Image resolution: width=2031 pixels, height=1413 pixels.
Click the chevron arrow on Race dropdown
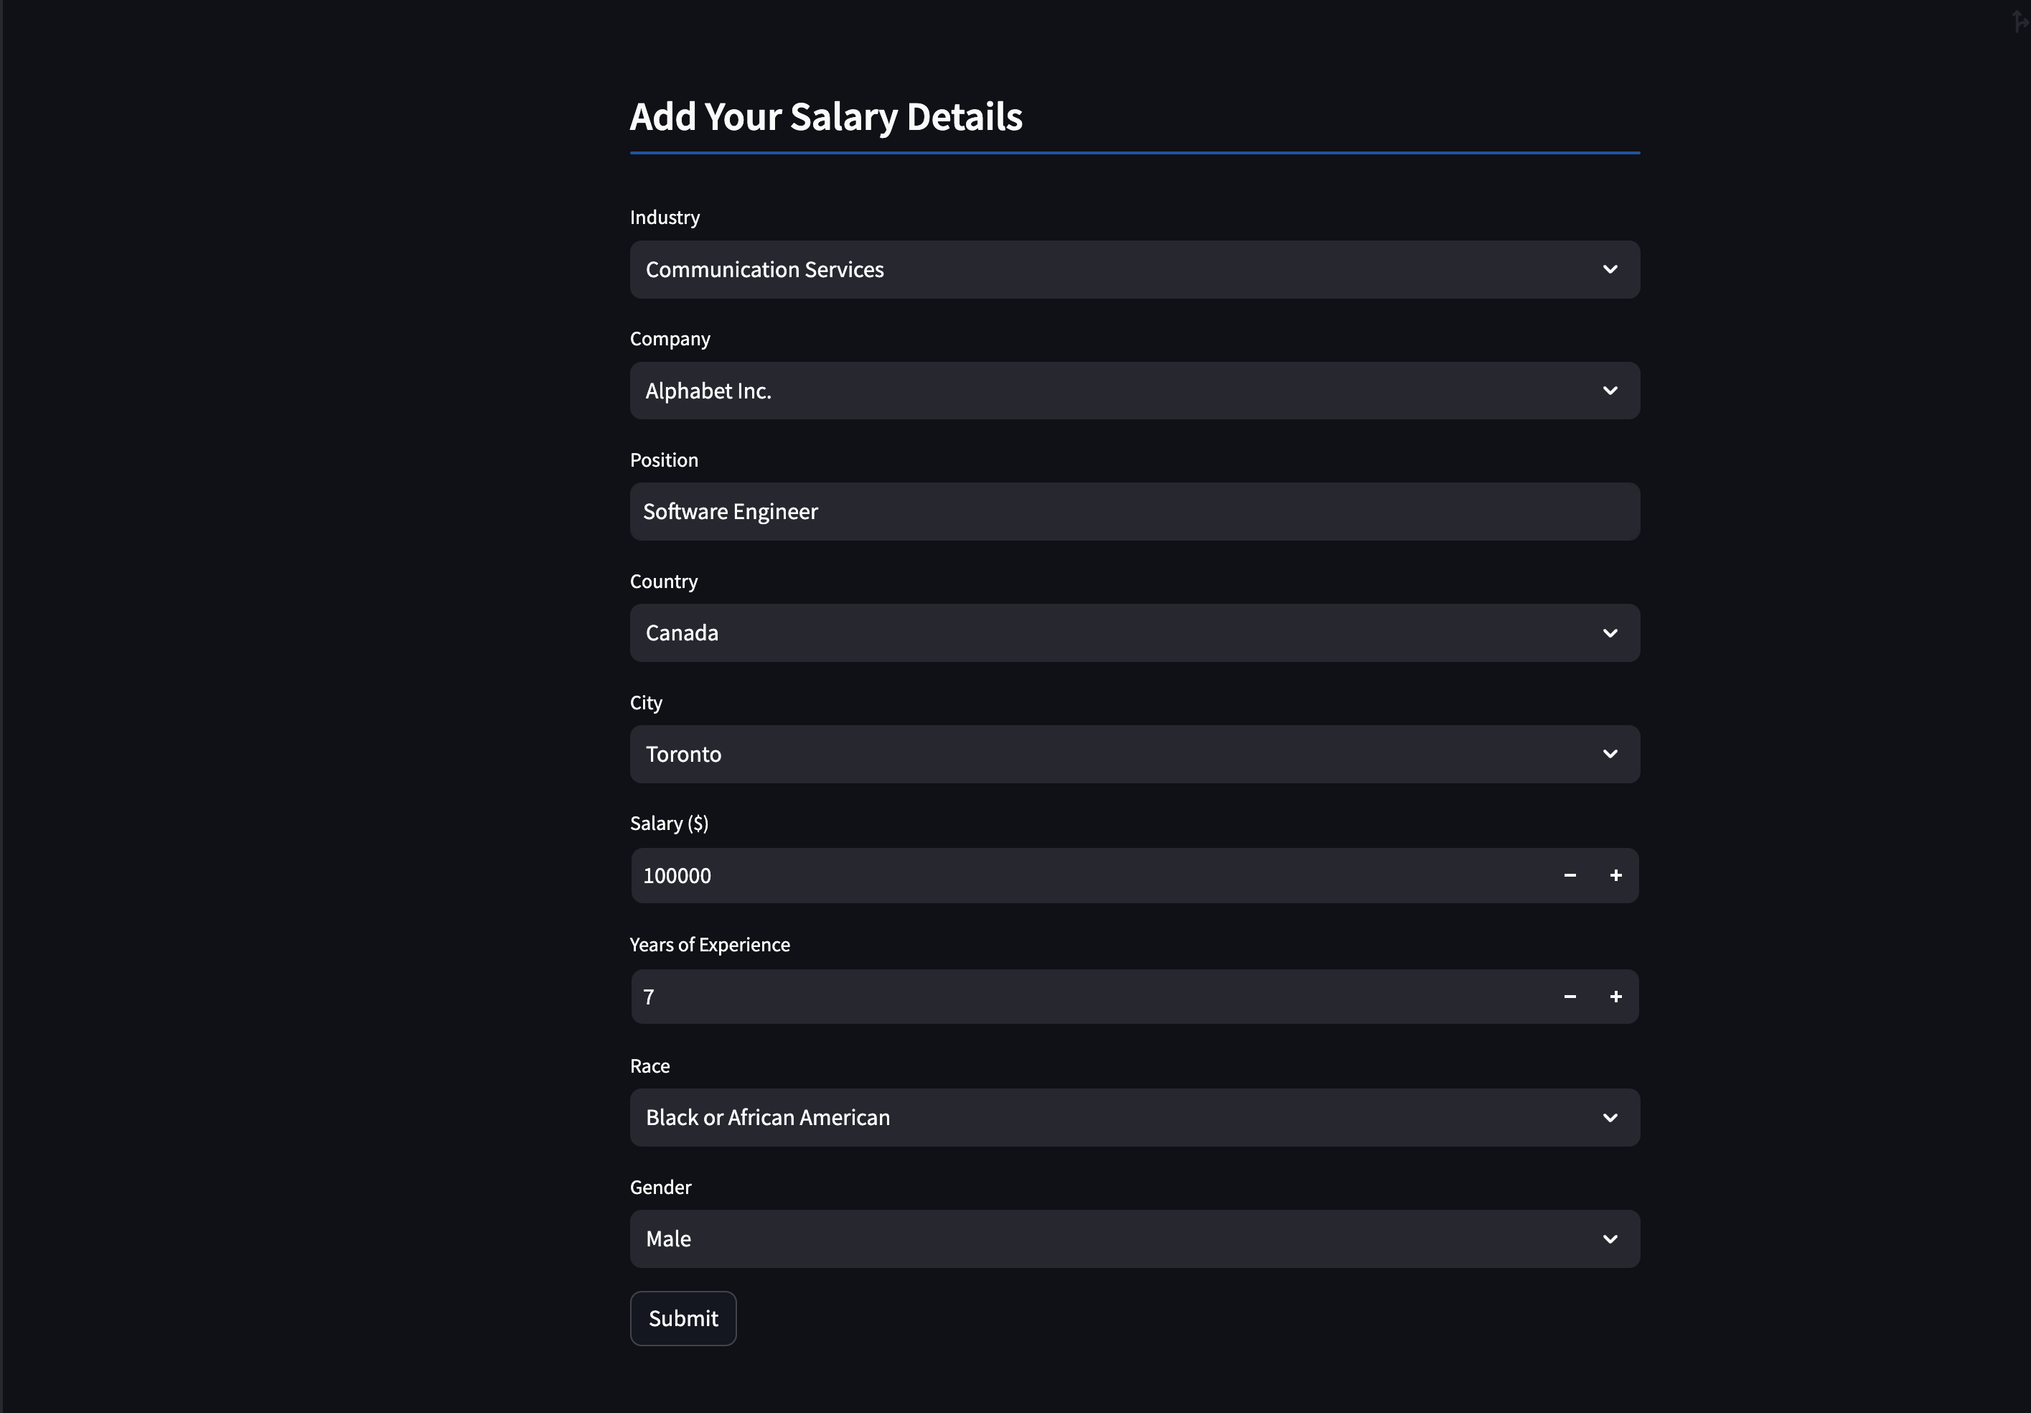[x=1610, y=1119]
